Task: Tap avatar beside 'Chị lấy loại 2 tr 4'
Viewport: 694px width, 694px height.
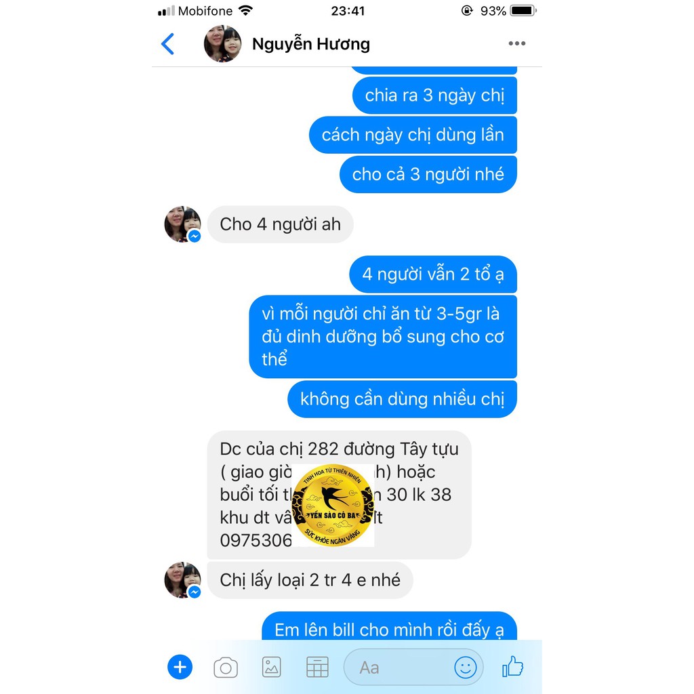Action: [182, 580]
